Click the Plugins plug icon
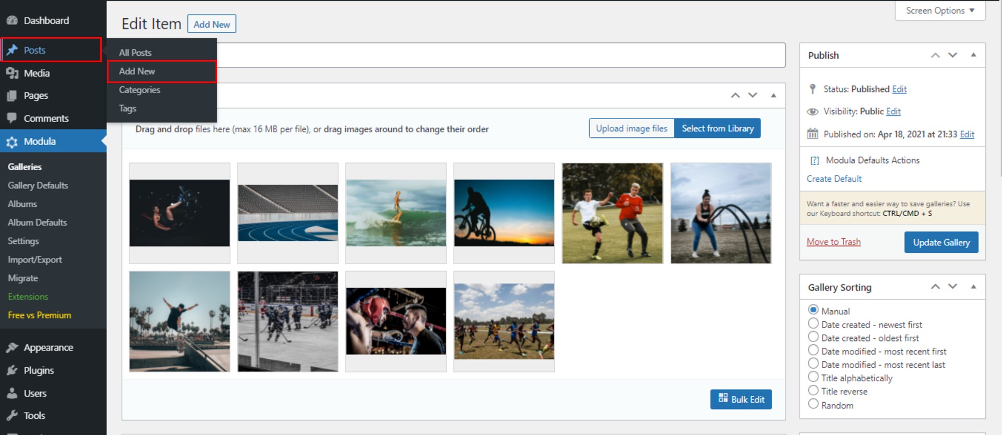 [12, 370]
